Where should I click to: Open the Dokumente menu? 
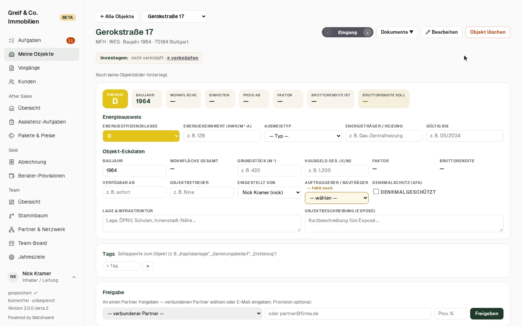click(x=397, y=32)
